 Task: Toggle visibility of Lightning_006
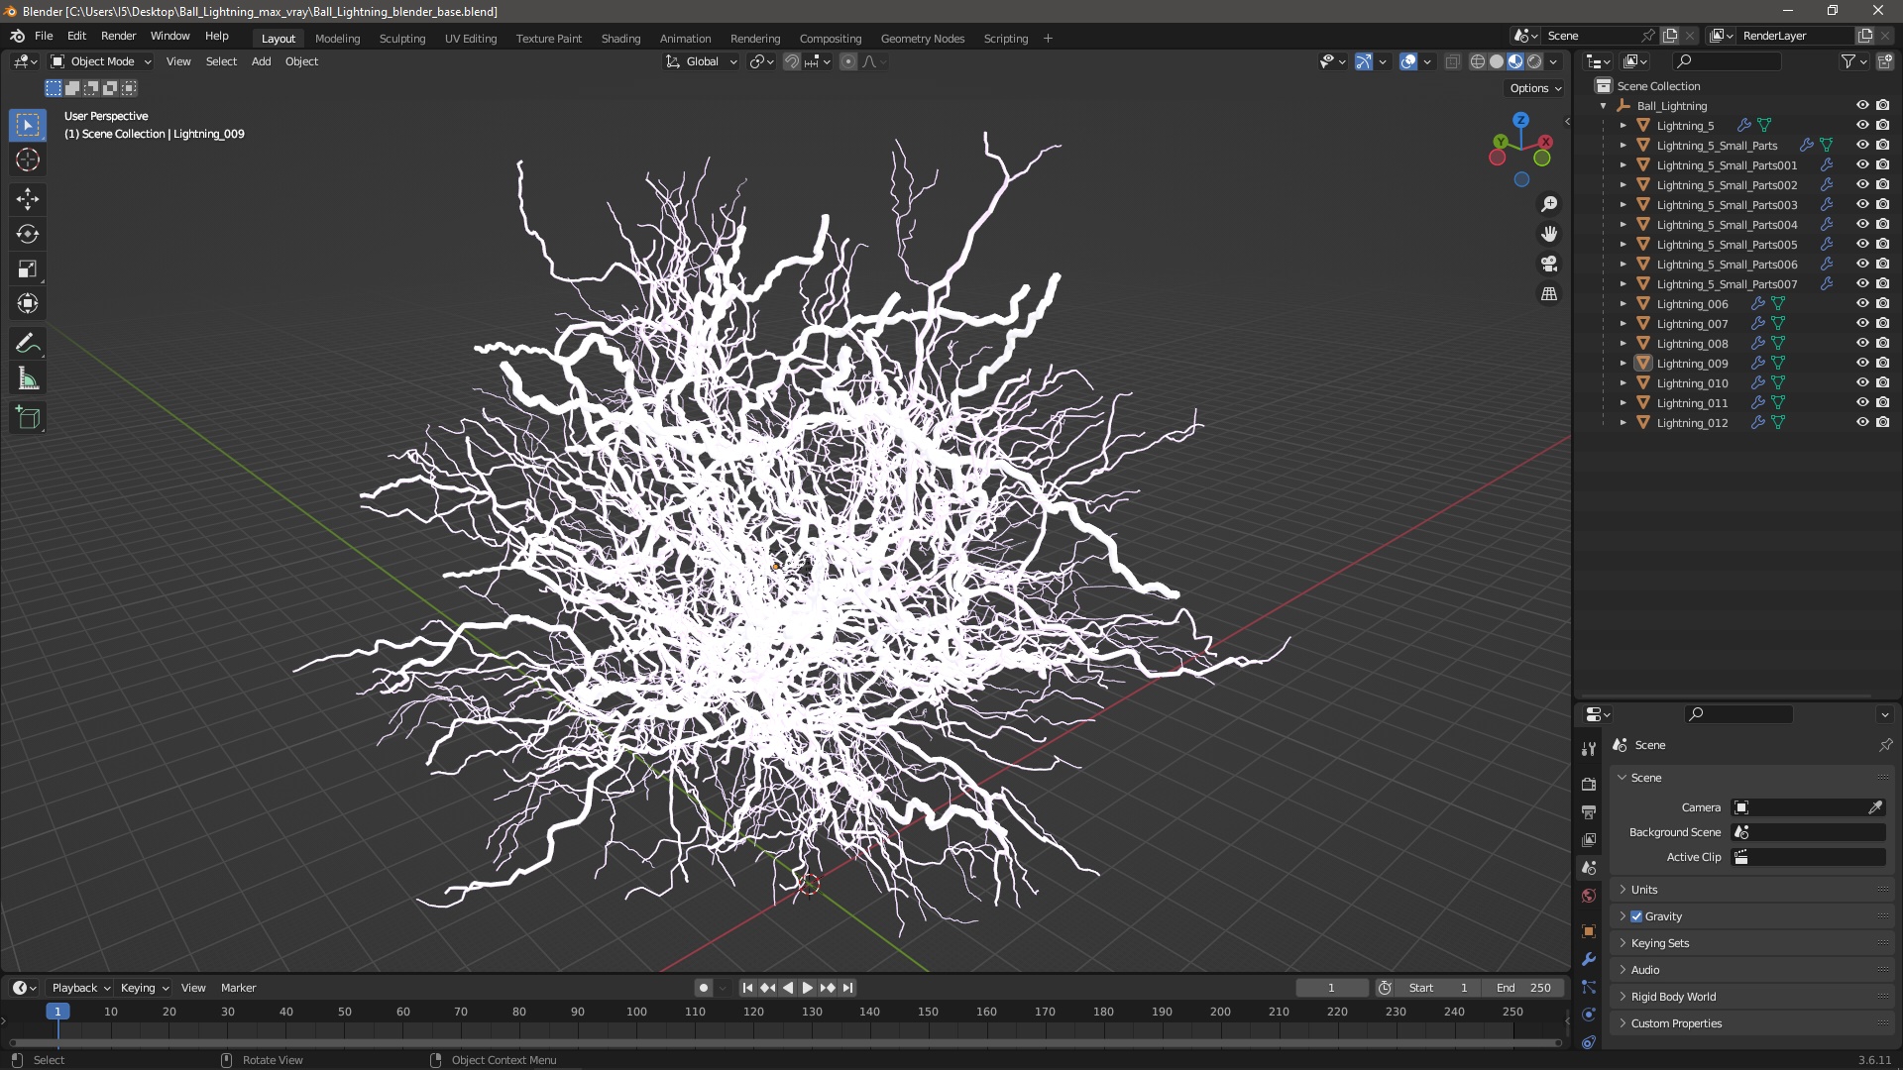(x=1862, y=303)
